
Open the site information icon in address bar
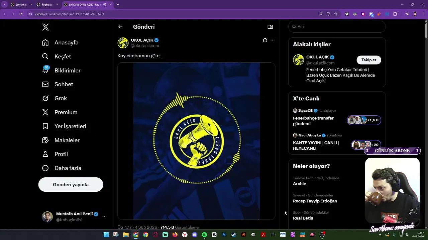(x=30, y=14)
